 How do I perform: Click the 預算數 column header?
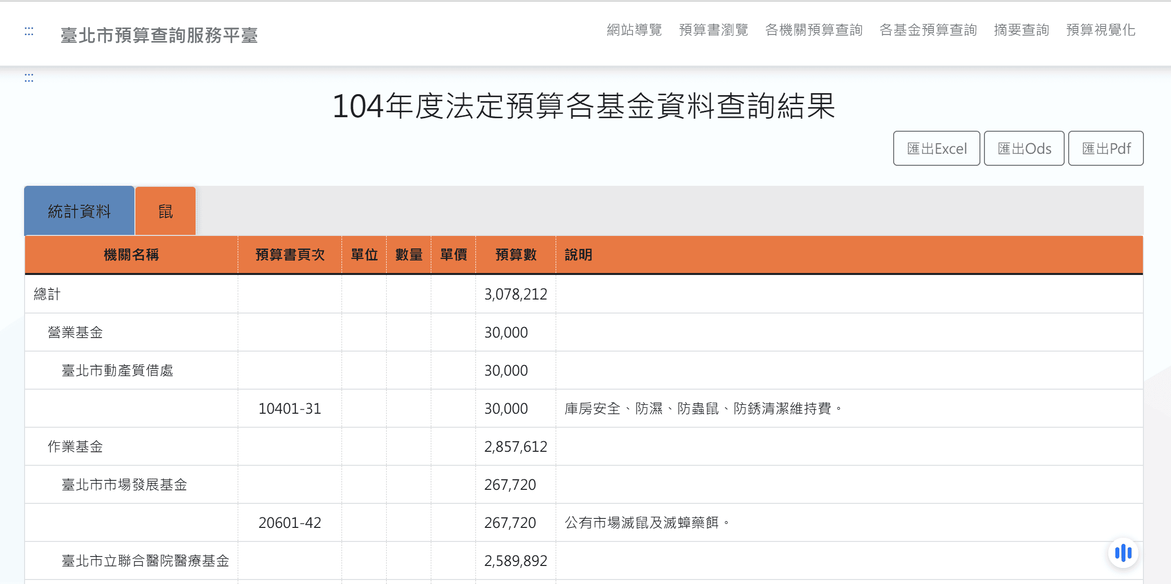tap(516, 255)
